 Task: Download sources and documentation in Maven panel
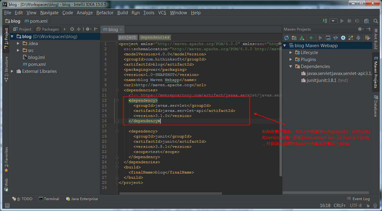pos(302,38)
